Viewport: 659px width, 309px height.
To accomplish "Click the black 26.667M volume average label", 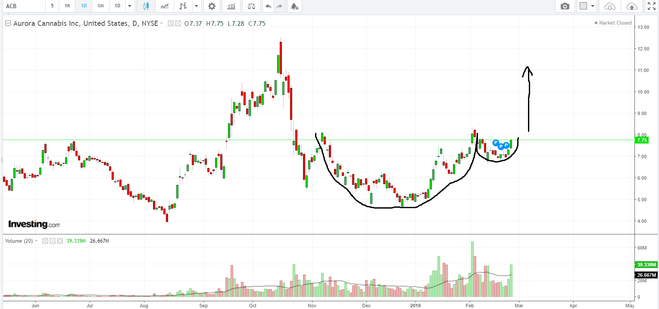I will coord(647,275).
